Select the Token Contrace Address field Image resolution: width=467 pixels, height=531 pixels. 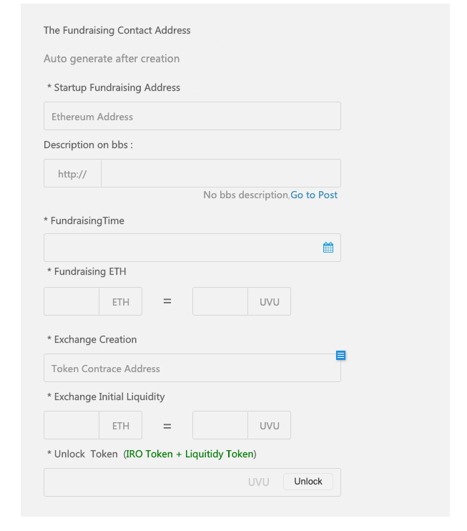186,369
